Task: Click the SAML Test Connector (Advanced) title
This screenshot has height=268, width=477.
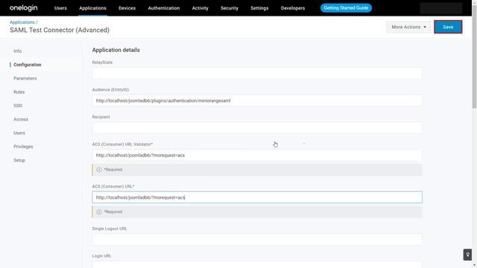Action: pos(60,30)
